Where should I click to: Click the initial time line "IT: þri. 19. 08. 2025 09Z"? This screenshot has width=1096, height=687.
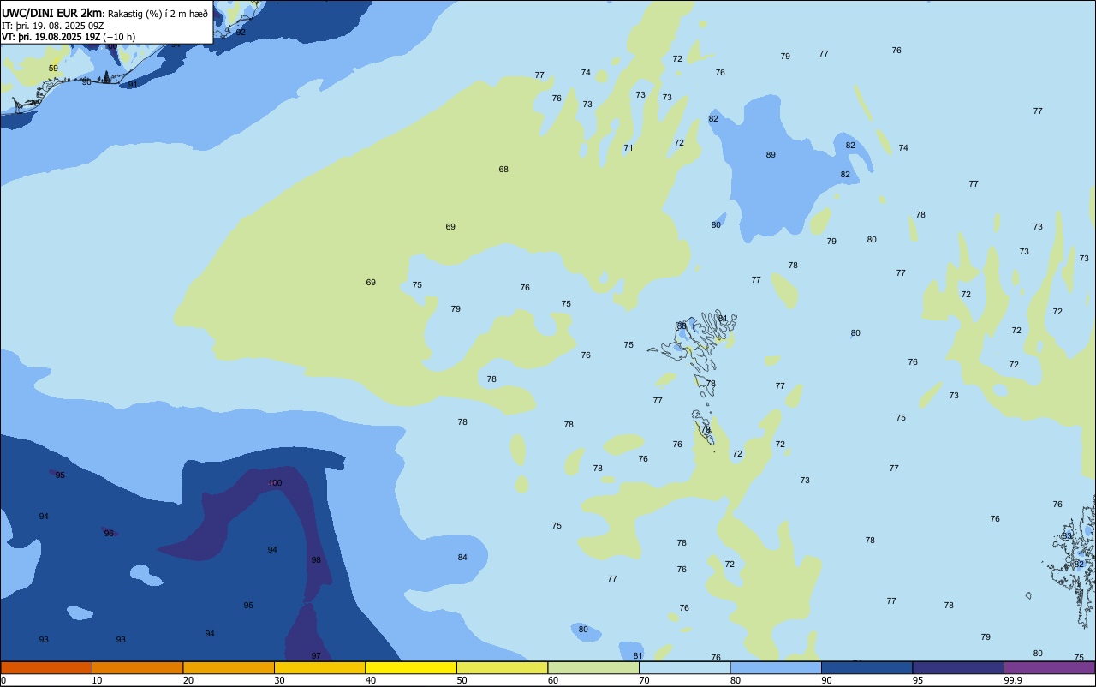tap(53, 25)
